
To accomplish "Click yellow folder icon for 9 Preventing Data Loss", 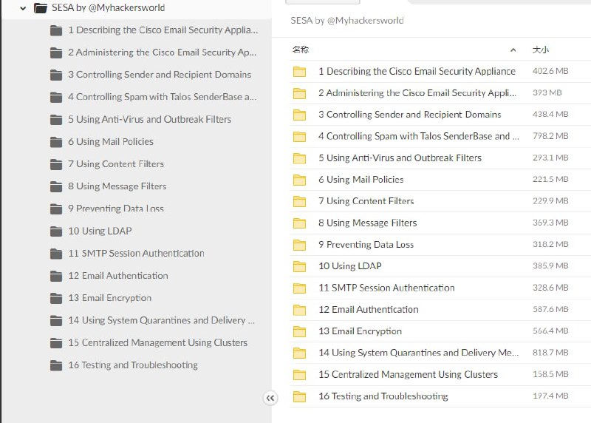I will 300,245.
